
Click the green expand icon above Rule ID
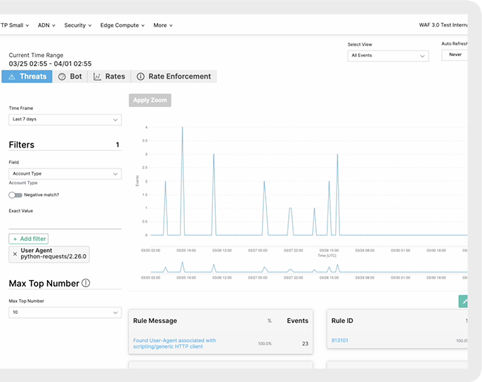(463, 301)
